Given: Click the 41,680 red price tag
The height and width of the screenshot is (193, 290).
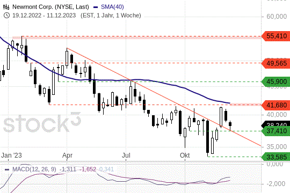Looking at the screenshot, I should click(x=276, y=105).
